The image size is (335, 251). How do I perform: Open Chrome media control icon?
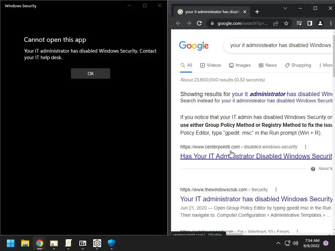(299, 23)
